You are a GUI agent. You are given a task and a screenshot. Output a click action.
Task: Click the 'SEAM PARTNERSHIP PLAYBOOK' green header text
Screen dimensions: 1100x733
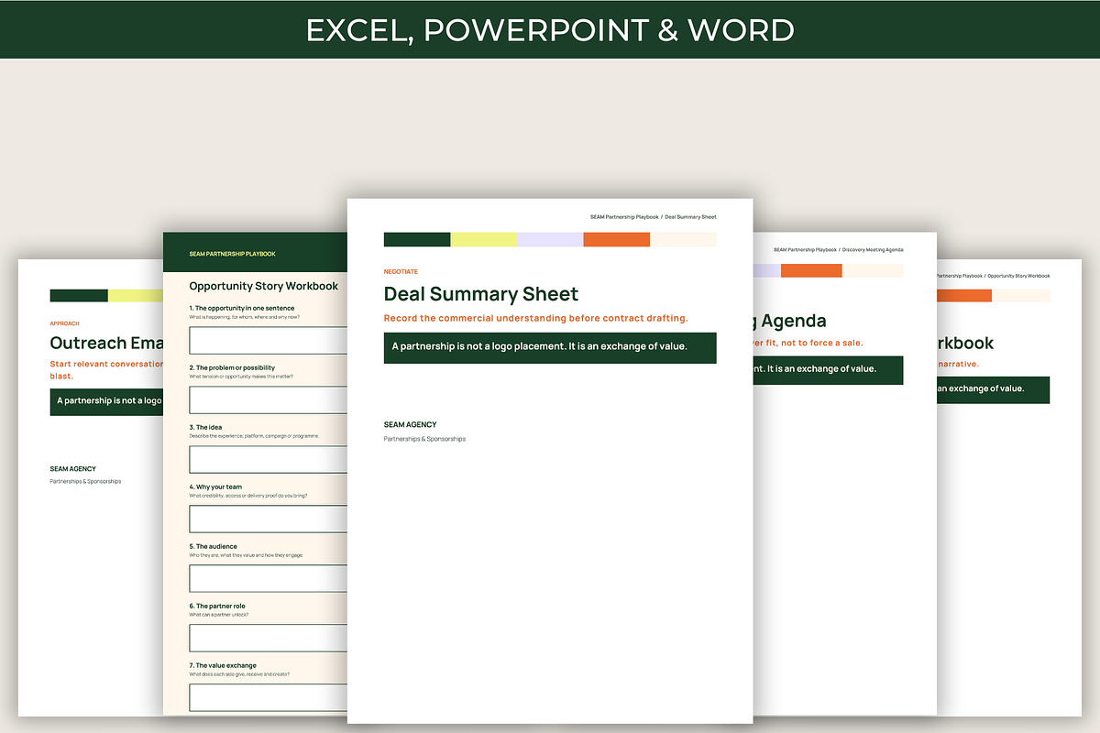tap(232, 254)
